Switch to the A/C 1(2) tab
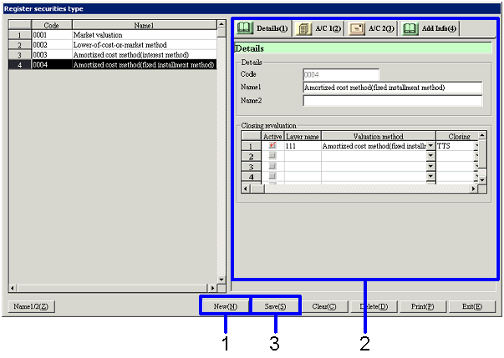The height and width of the screenshot is (358, 504). [x=318, y=28]
